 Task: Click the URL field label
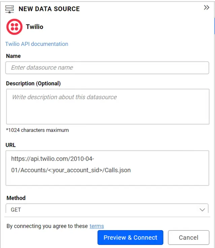[x=11, y=145]
